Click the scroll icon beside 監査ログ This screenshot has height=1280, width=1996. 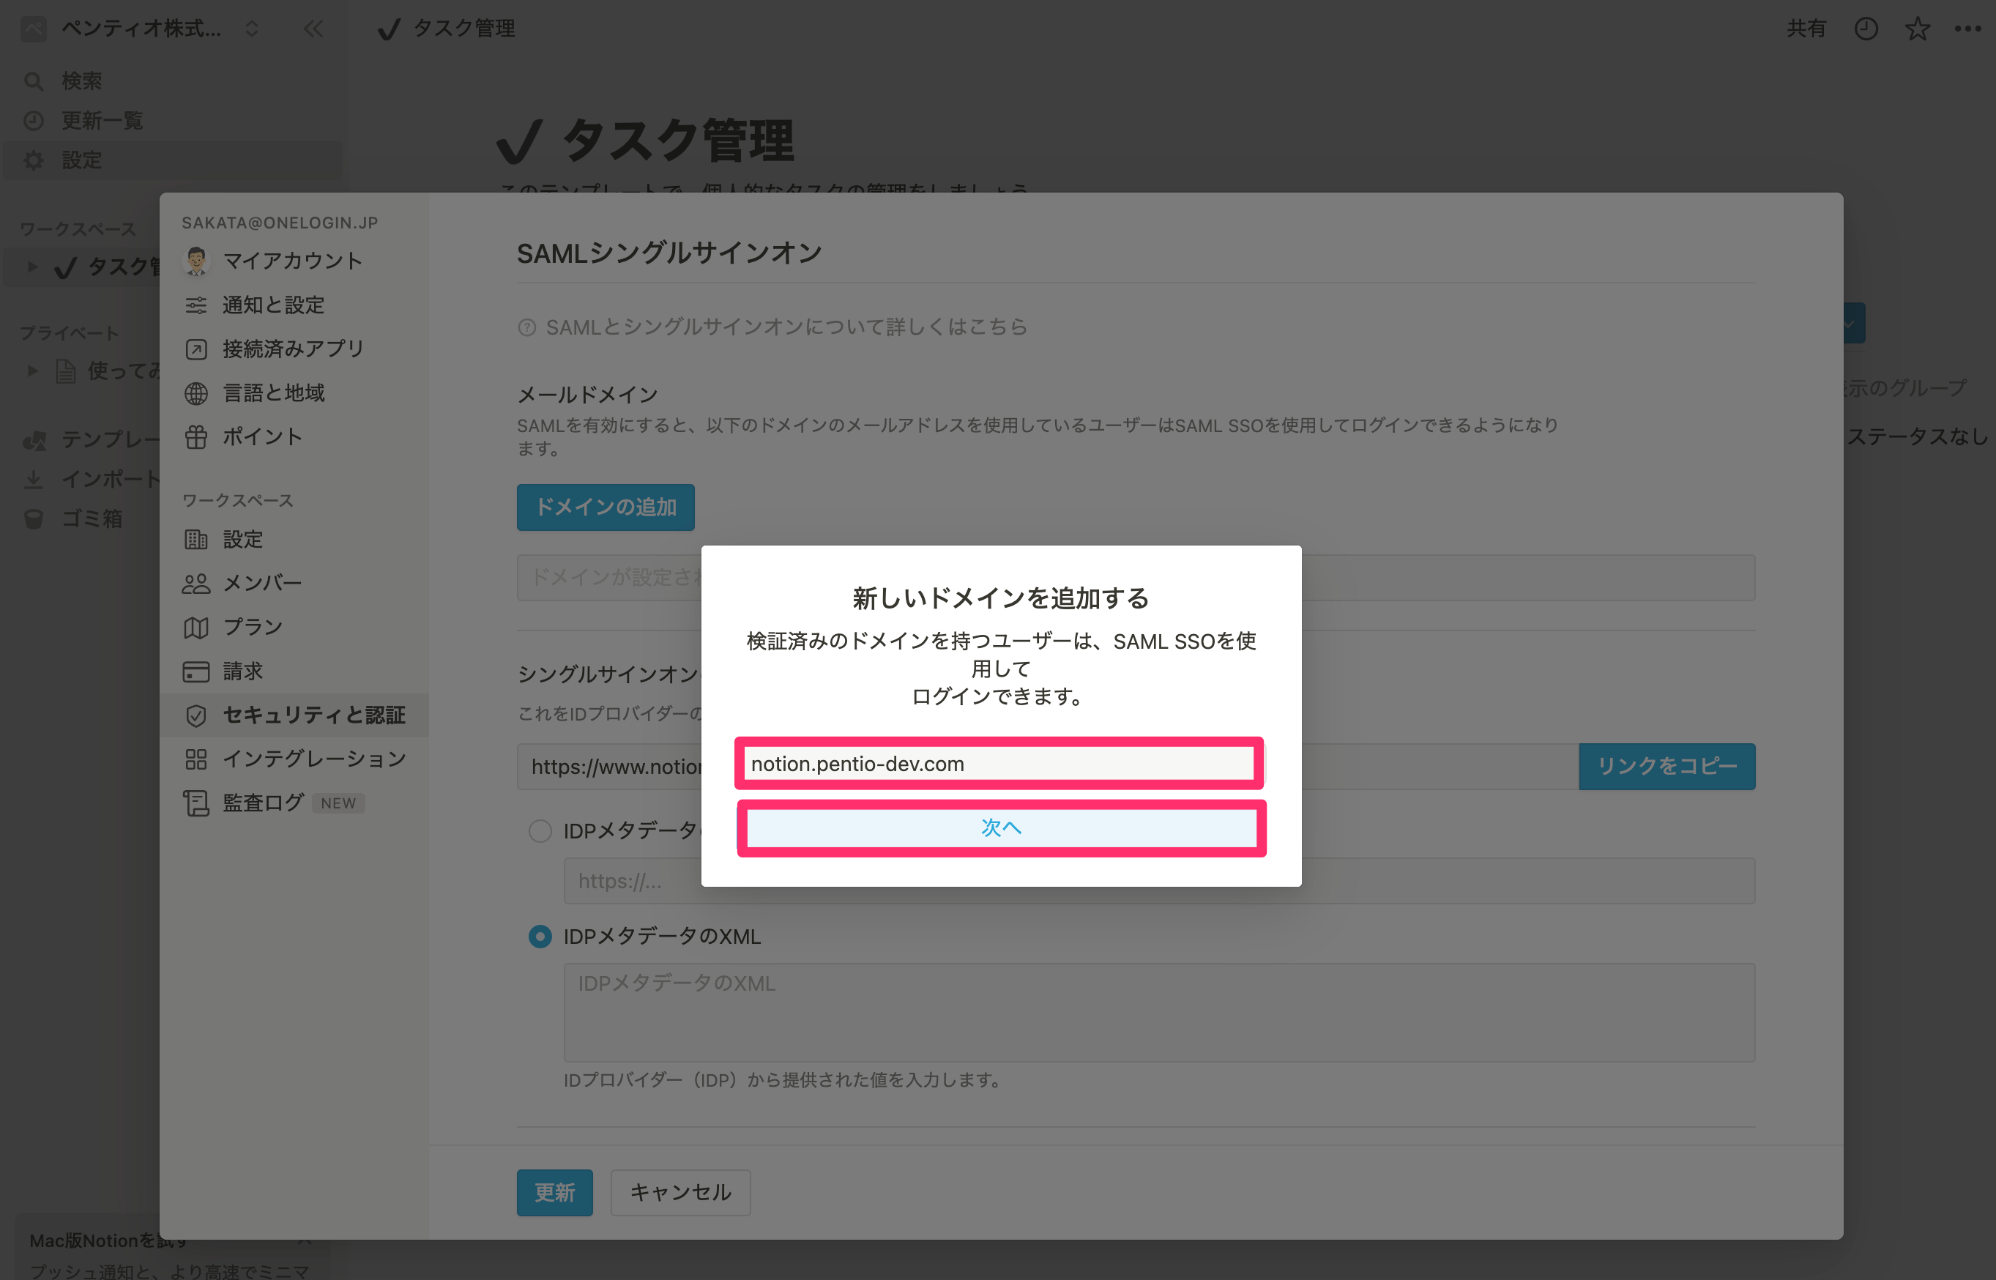[196, 803]
